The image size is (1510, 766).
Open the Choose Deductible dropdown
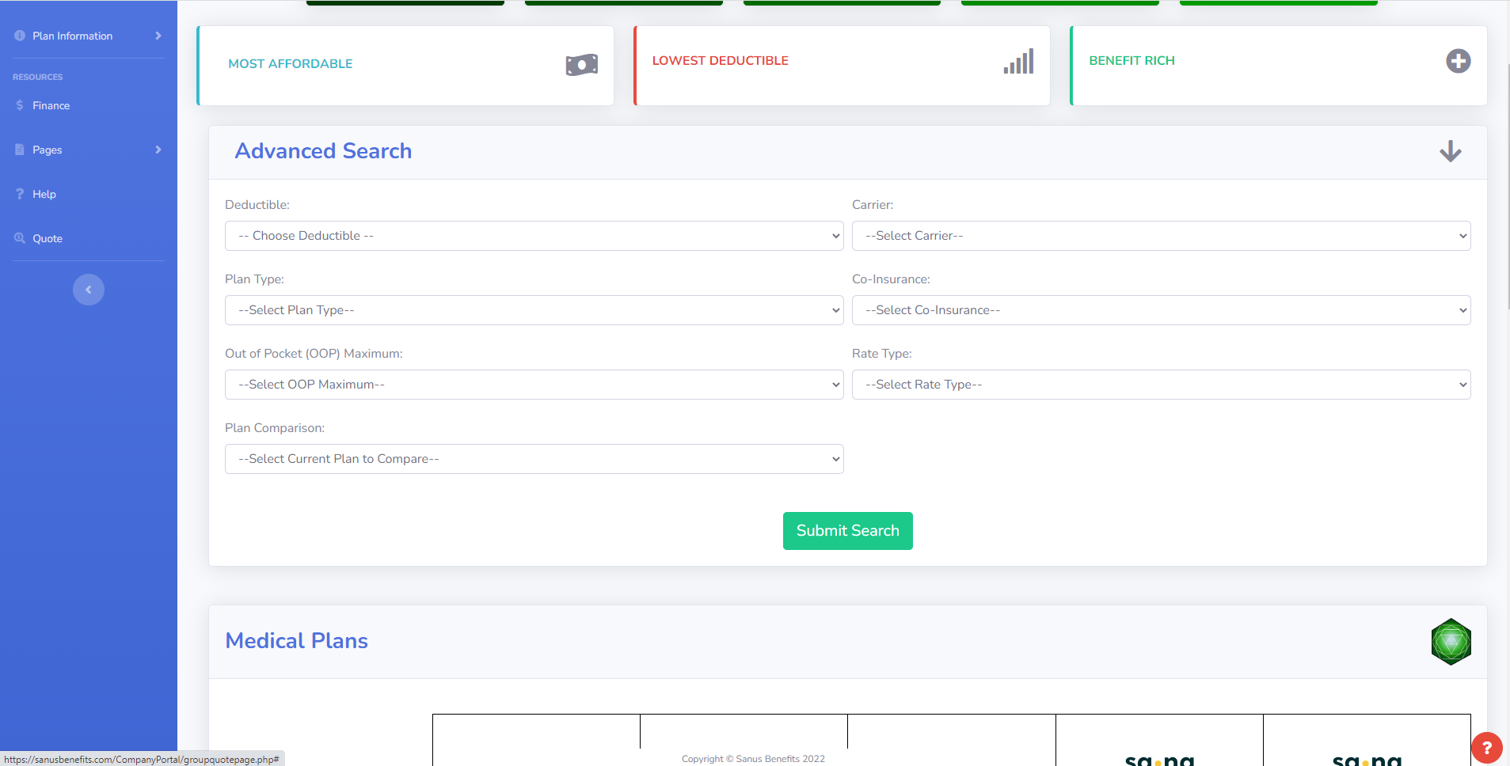click(534, 235)
